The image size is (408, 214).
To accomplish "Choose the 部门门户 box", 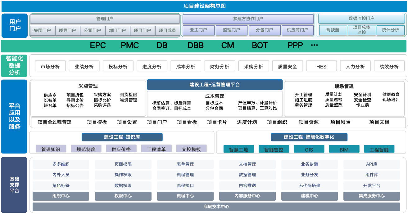I will pos(117,30).
